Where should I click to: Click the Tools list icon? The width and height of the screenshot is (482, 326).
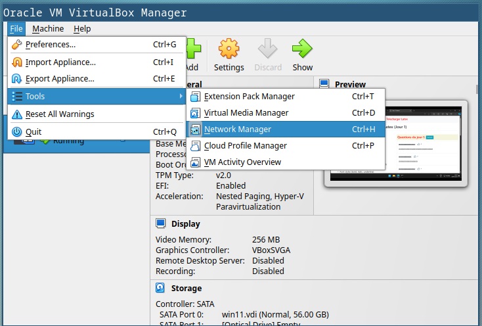pyautogui.click(x=17, y=96)
